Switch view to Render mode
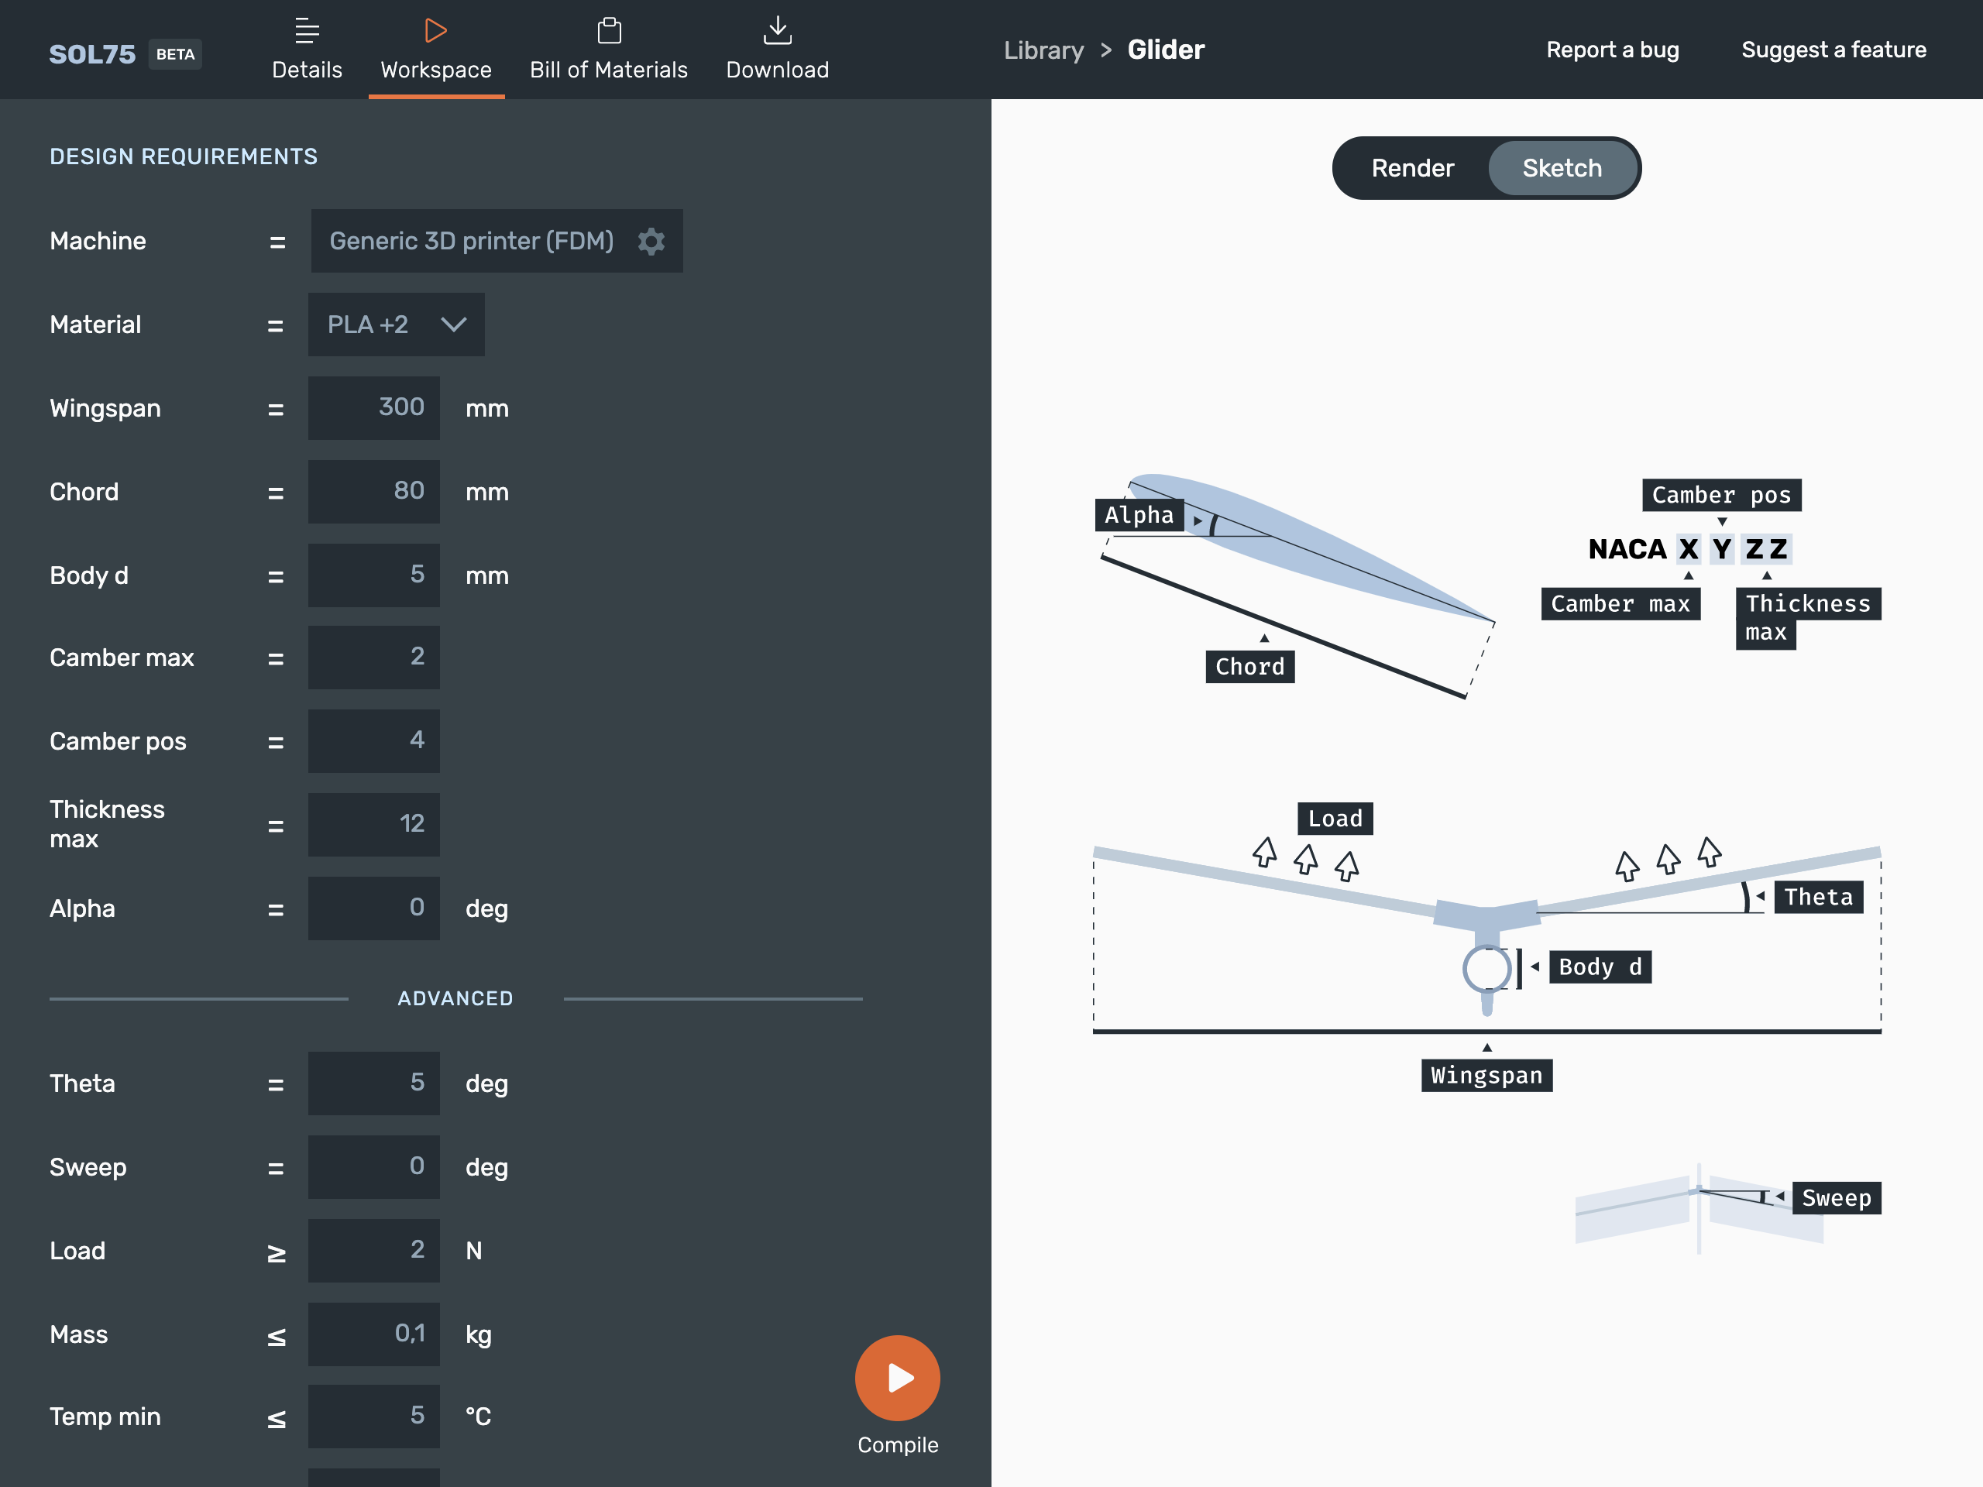 click(1412, 169)
